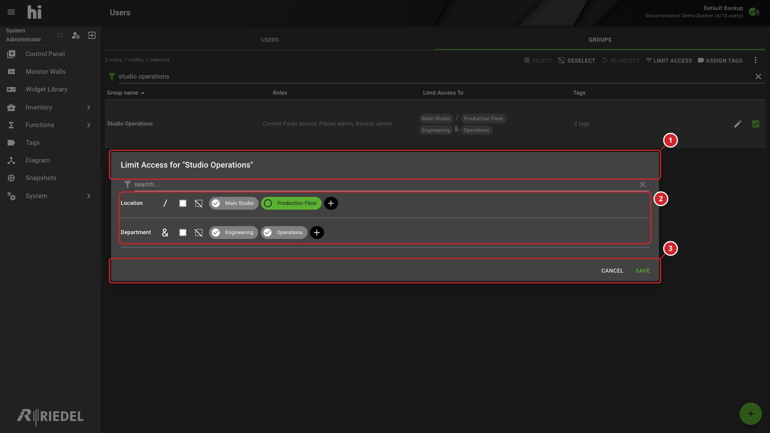The width and height of the screenshot is (770, 433).
Task: Click the backup status checkmark icon
Action: (753, 12)
